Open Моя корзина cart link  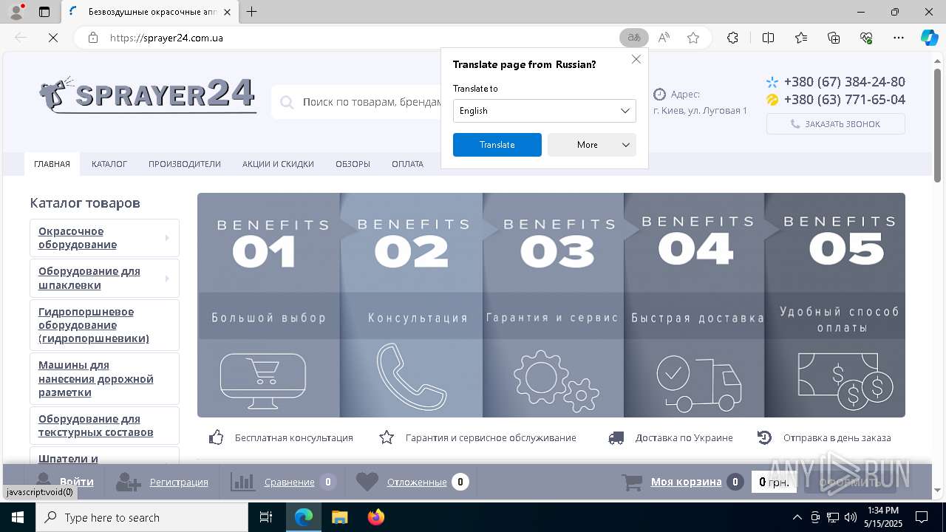(x=686, y=482)
